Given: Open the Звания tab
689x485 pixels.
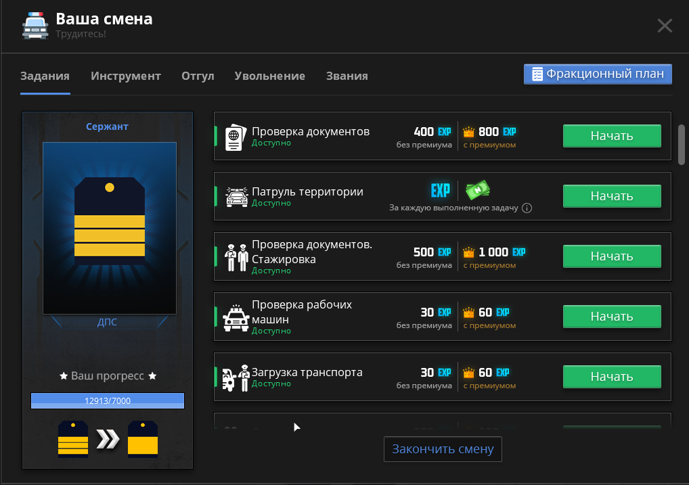Looking at the screenshot, I should pos(347,76).
